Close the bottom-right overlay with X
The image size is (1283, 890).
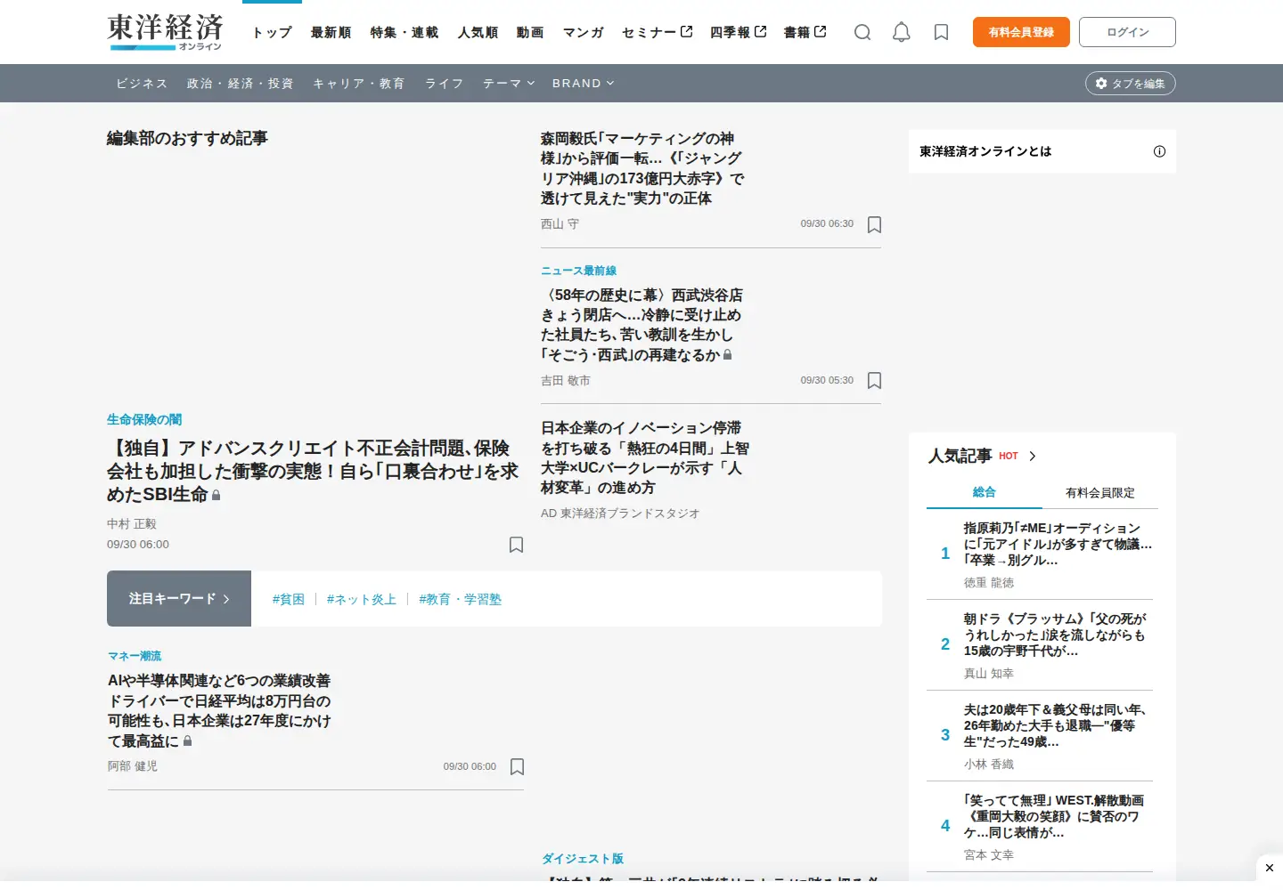pyautogui.click(x=1270, y=868)
